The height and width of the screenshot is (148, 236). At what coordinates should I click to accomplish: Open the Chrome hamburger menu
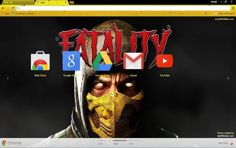click(x=233, y=8)
